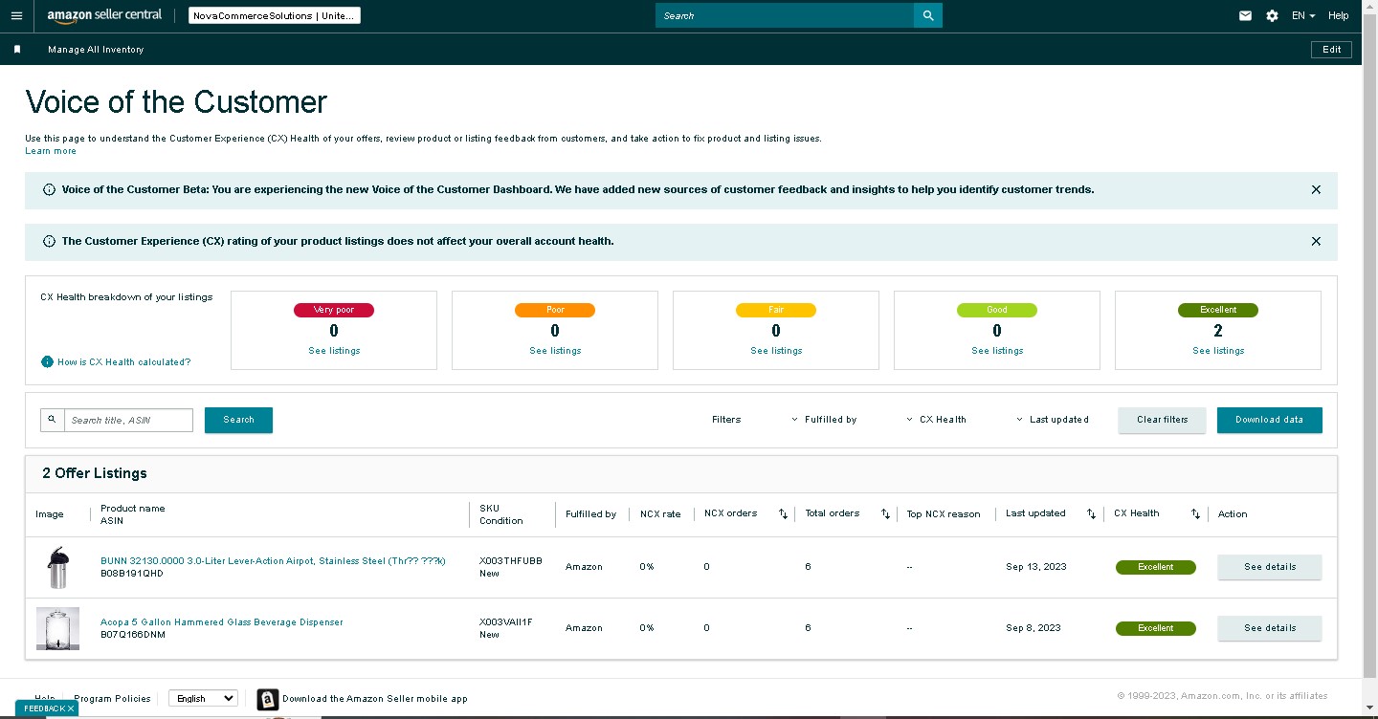Click ASIN B07Q166DNM
The width and height of the screenshot is (1378, 719).
(x=133, y=635)
